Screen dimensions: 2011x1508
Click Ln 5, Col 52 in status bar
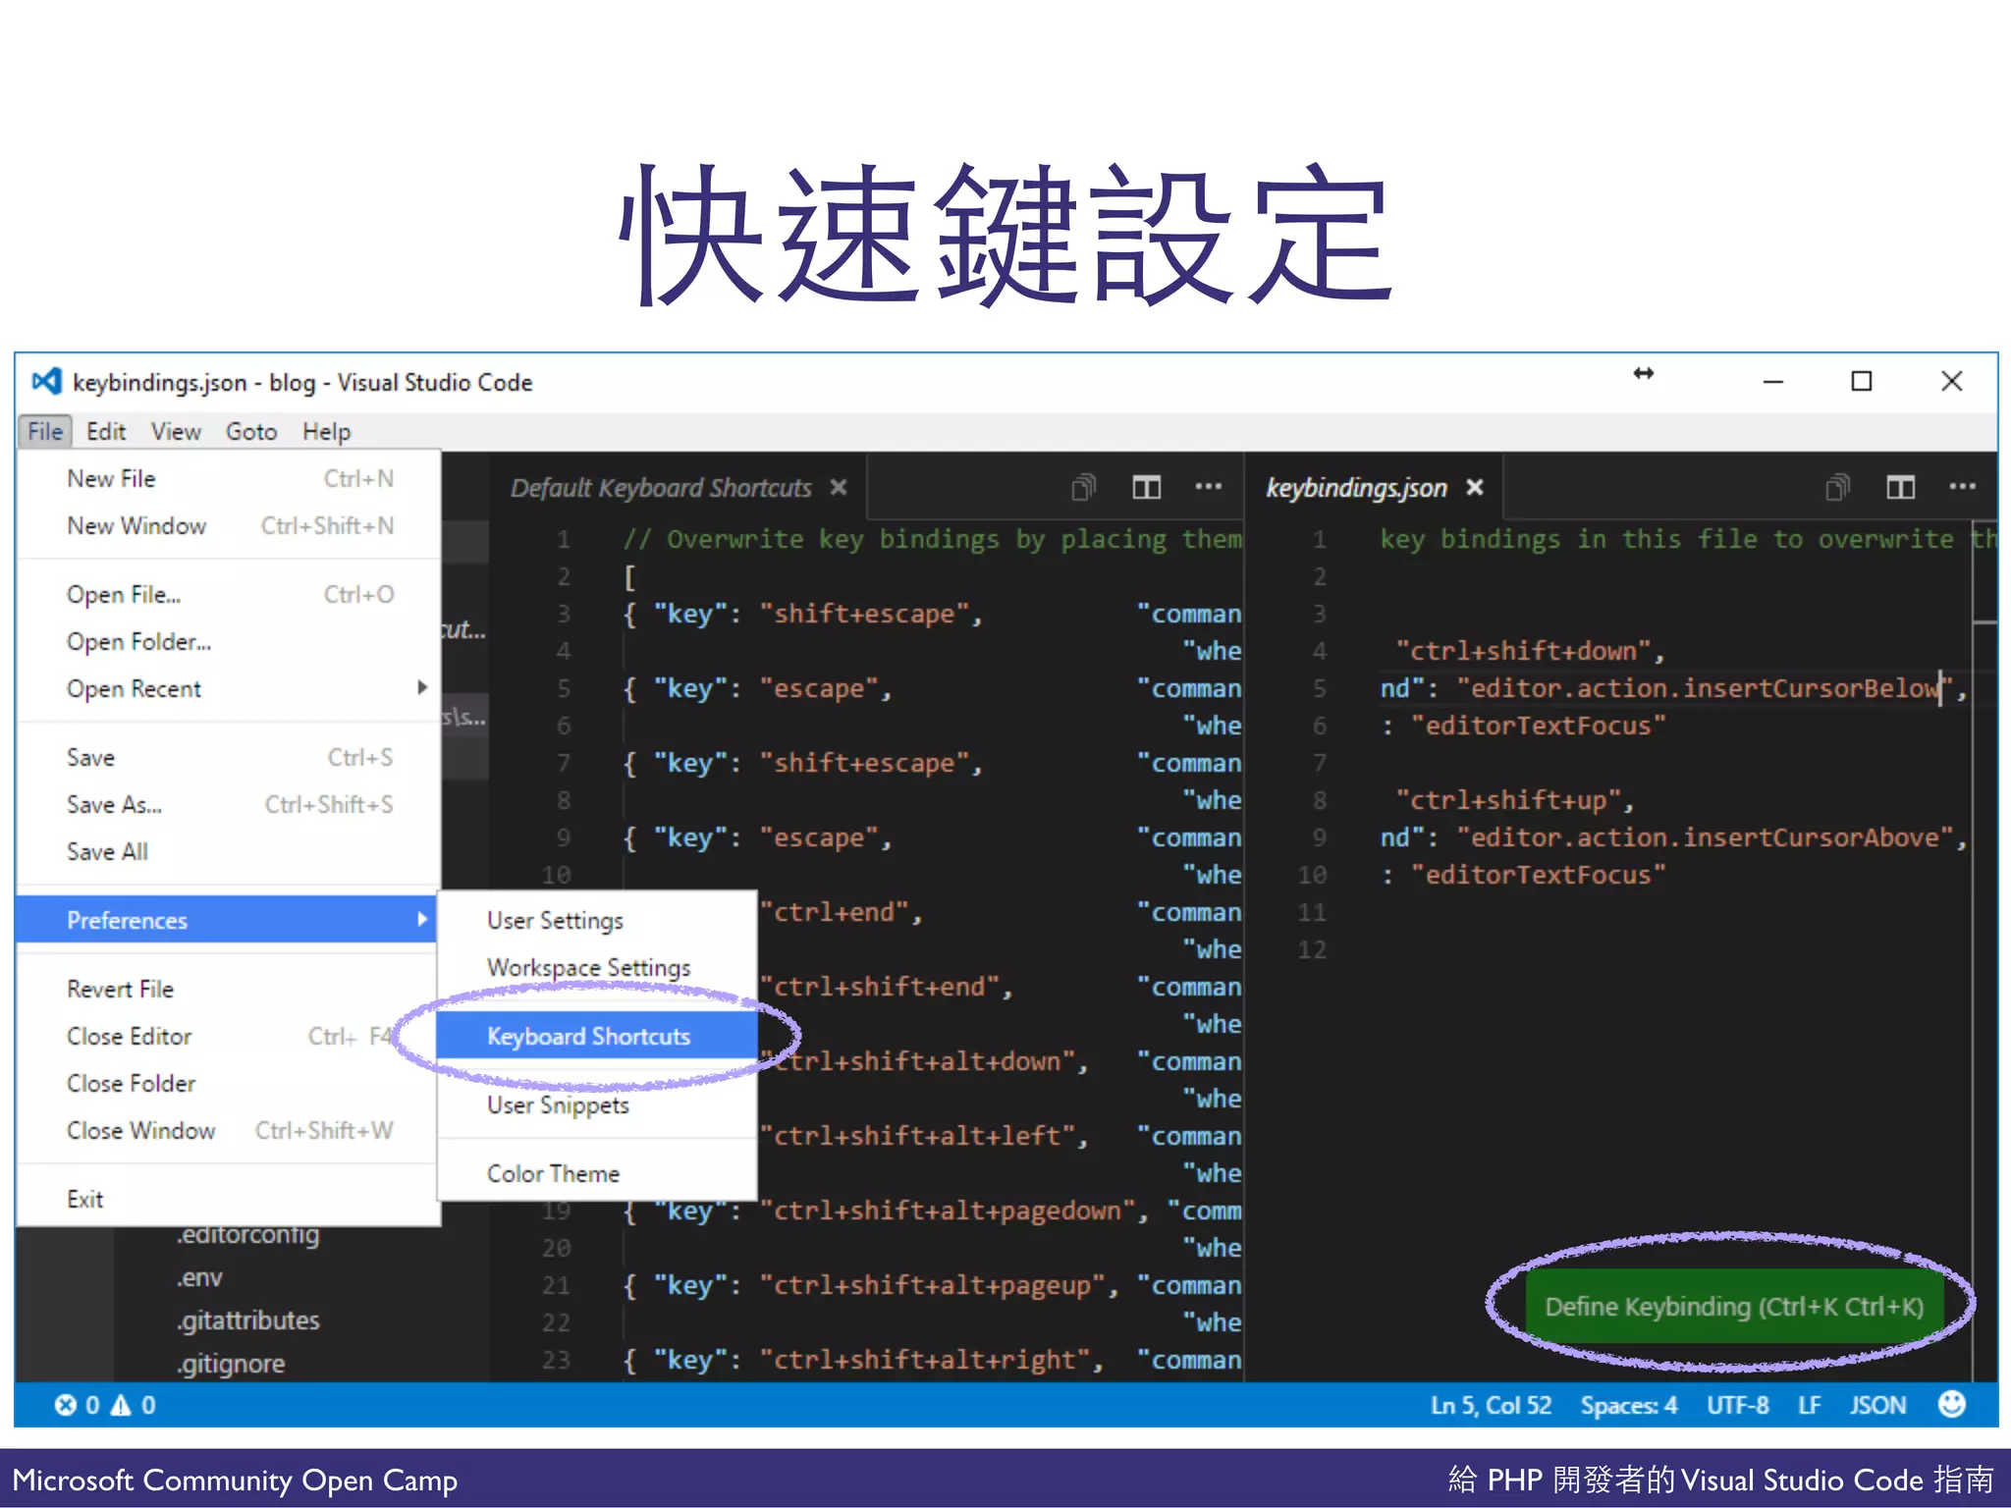click(1491, 1405)
